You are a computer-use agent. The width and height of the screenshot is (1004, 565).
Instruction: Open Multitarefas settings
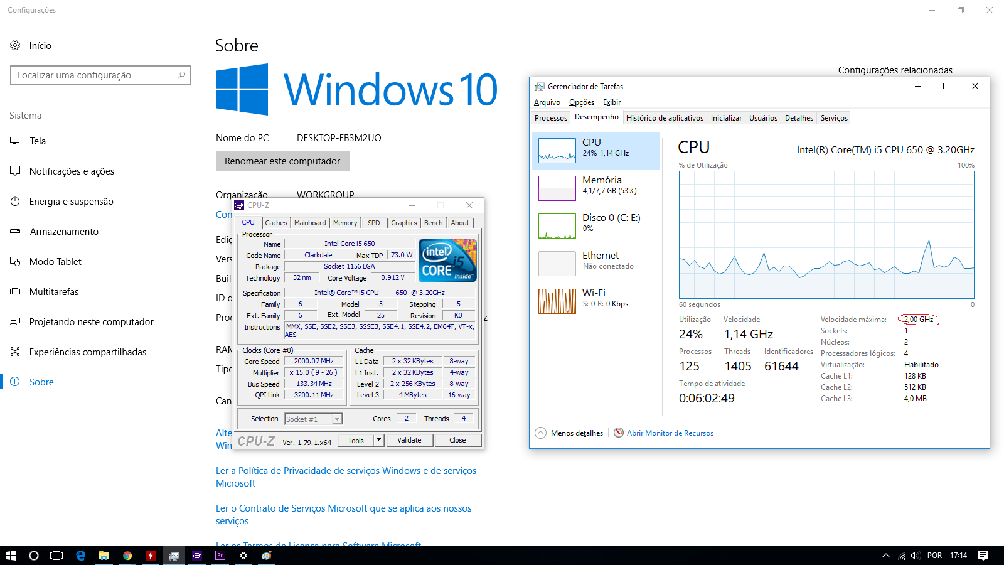coord(54,292)
